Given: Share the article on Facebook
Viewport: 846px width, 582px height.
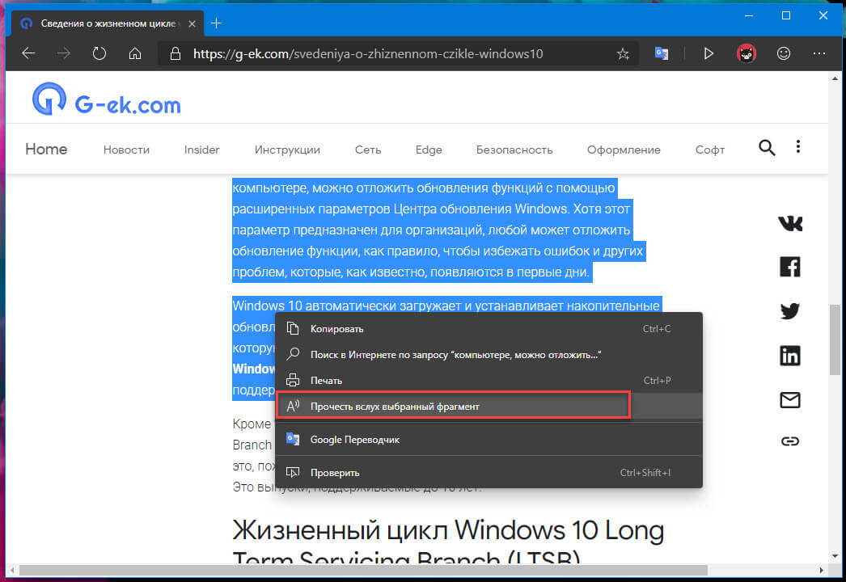Looking at the screenshot, I should (x=790, y=267).
